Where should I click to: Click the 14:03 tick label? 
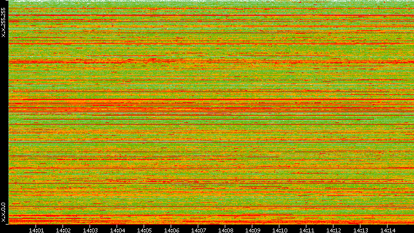coord(90,230)
